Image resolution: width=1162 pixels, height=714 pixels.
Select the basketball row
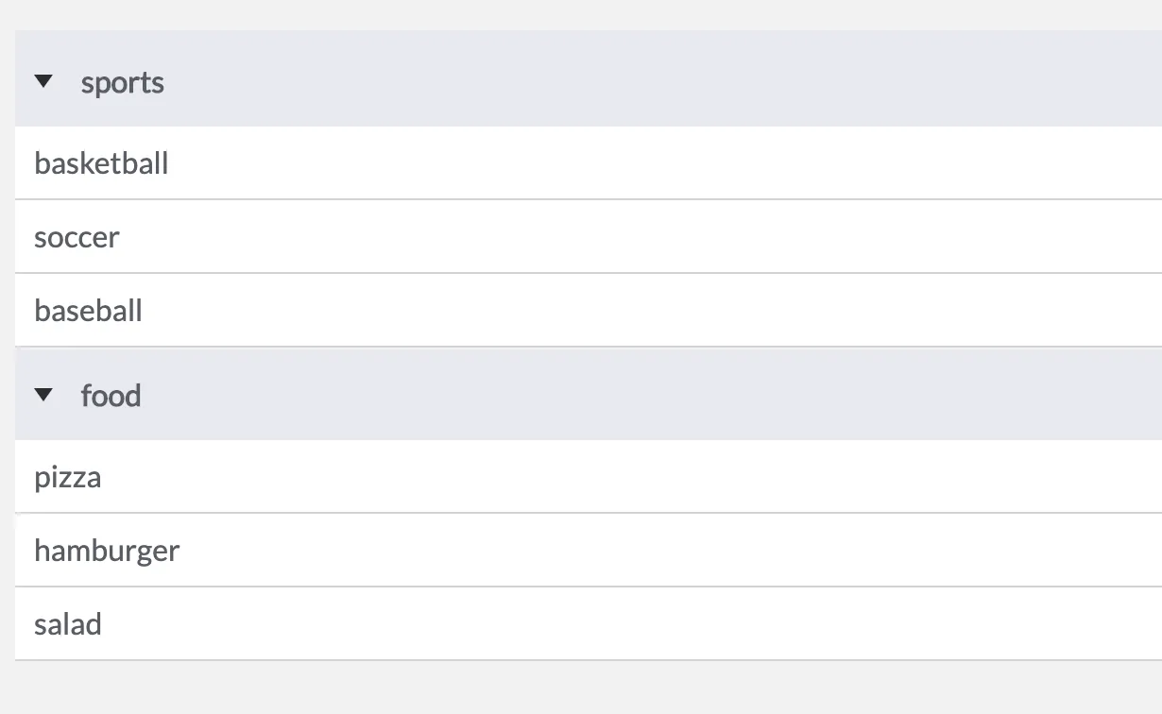(x=589, y=162)
